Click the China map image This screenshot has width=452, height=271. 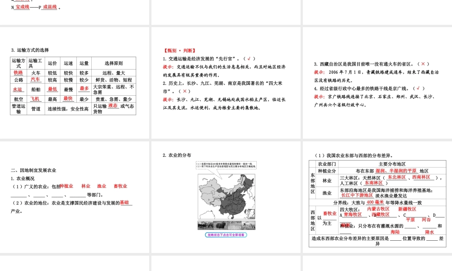(x=226, y=196)
